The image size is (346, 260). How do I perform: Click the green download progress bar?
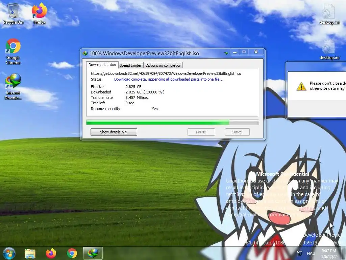pyautogui.click(x=172, y=122)
